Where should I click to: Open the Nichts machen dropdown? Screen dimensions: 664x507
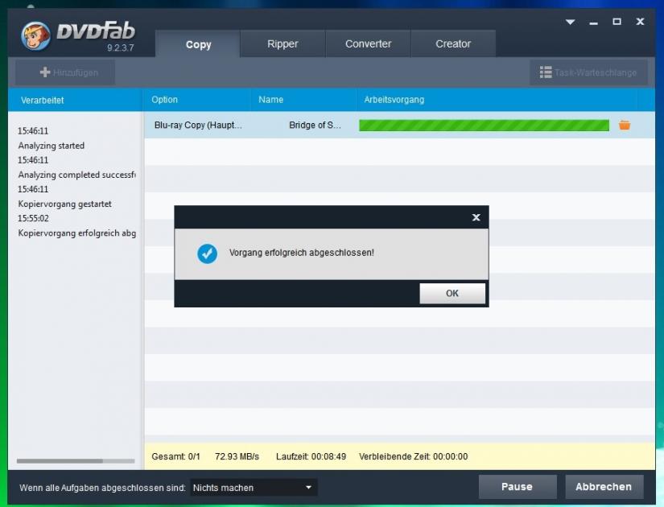[x=254, y=488]
